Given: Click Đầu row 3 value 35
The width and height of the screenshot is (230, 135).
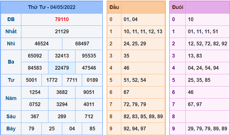Looking at the screenshot, I should click(127, 56).
